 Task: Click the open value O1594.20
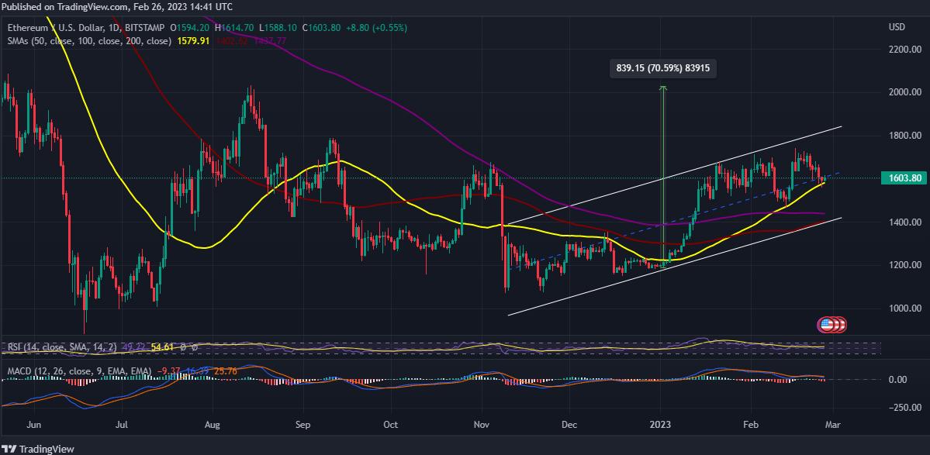point(192,28)
